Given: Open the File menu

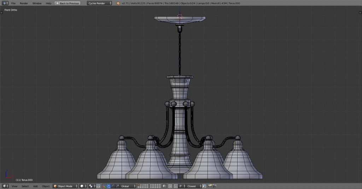Looking at the screenshot, I should click(13, 3).
